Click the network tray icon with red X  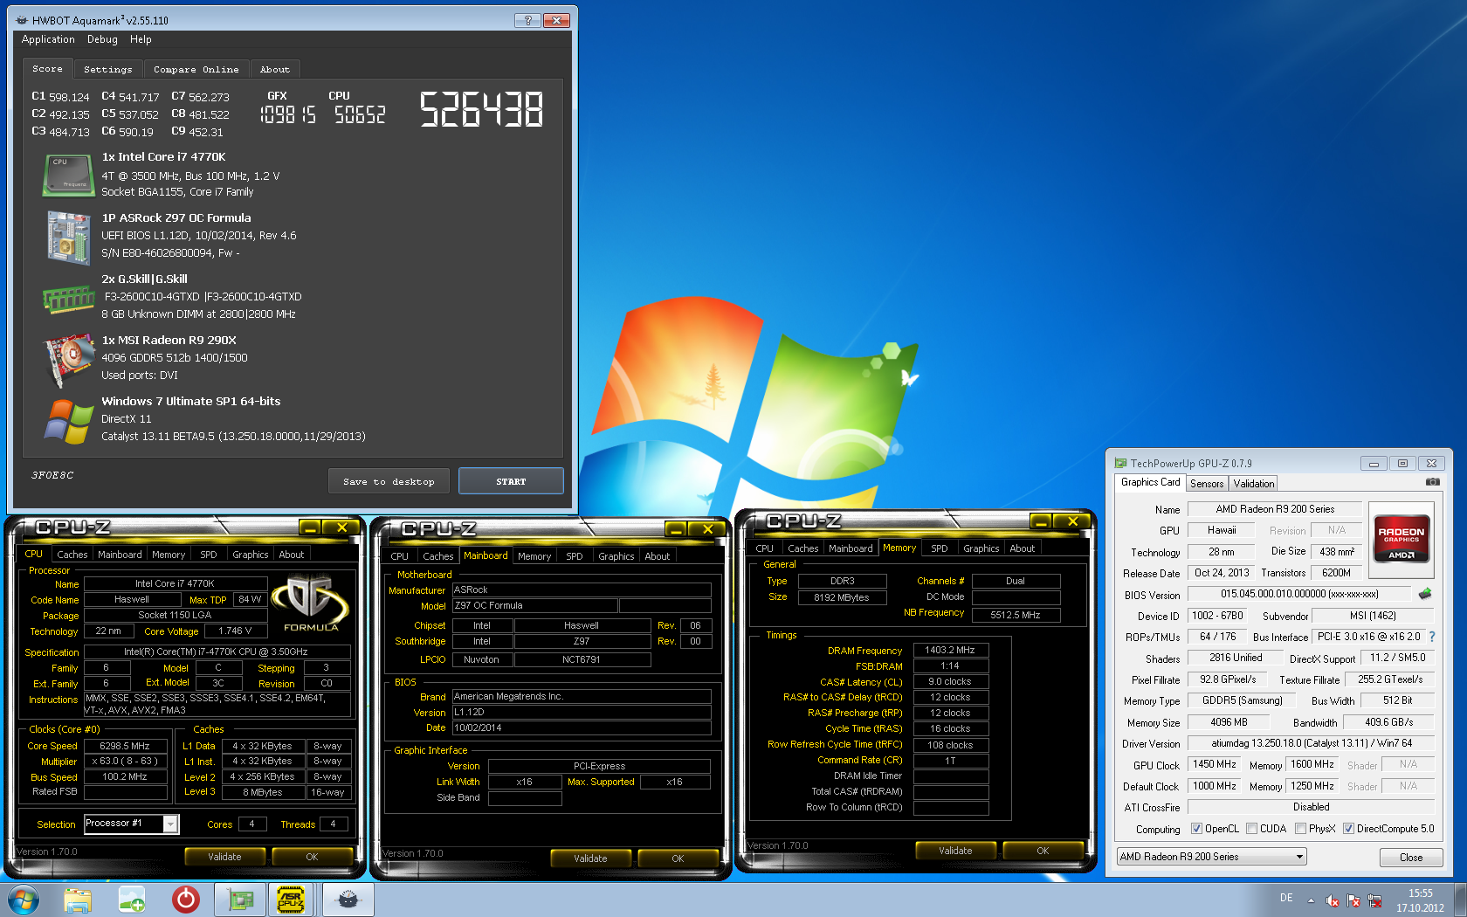[1374, 900]
